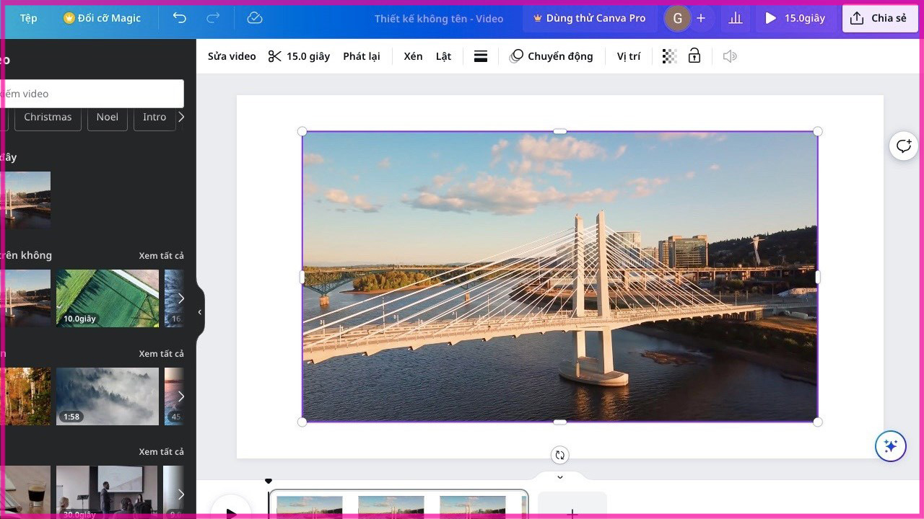Collapse the side panel with arrow handle
924x519 pixels.
point(200,312)
